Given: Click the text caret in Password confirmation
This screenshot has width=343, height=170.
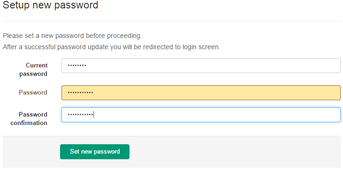Looking at the screenshot, I should coord(94,115).
